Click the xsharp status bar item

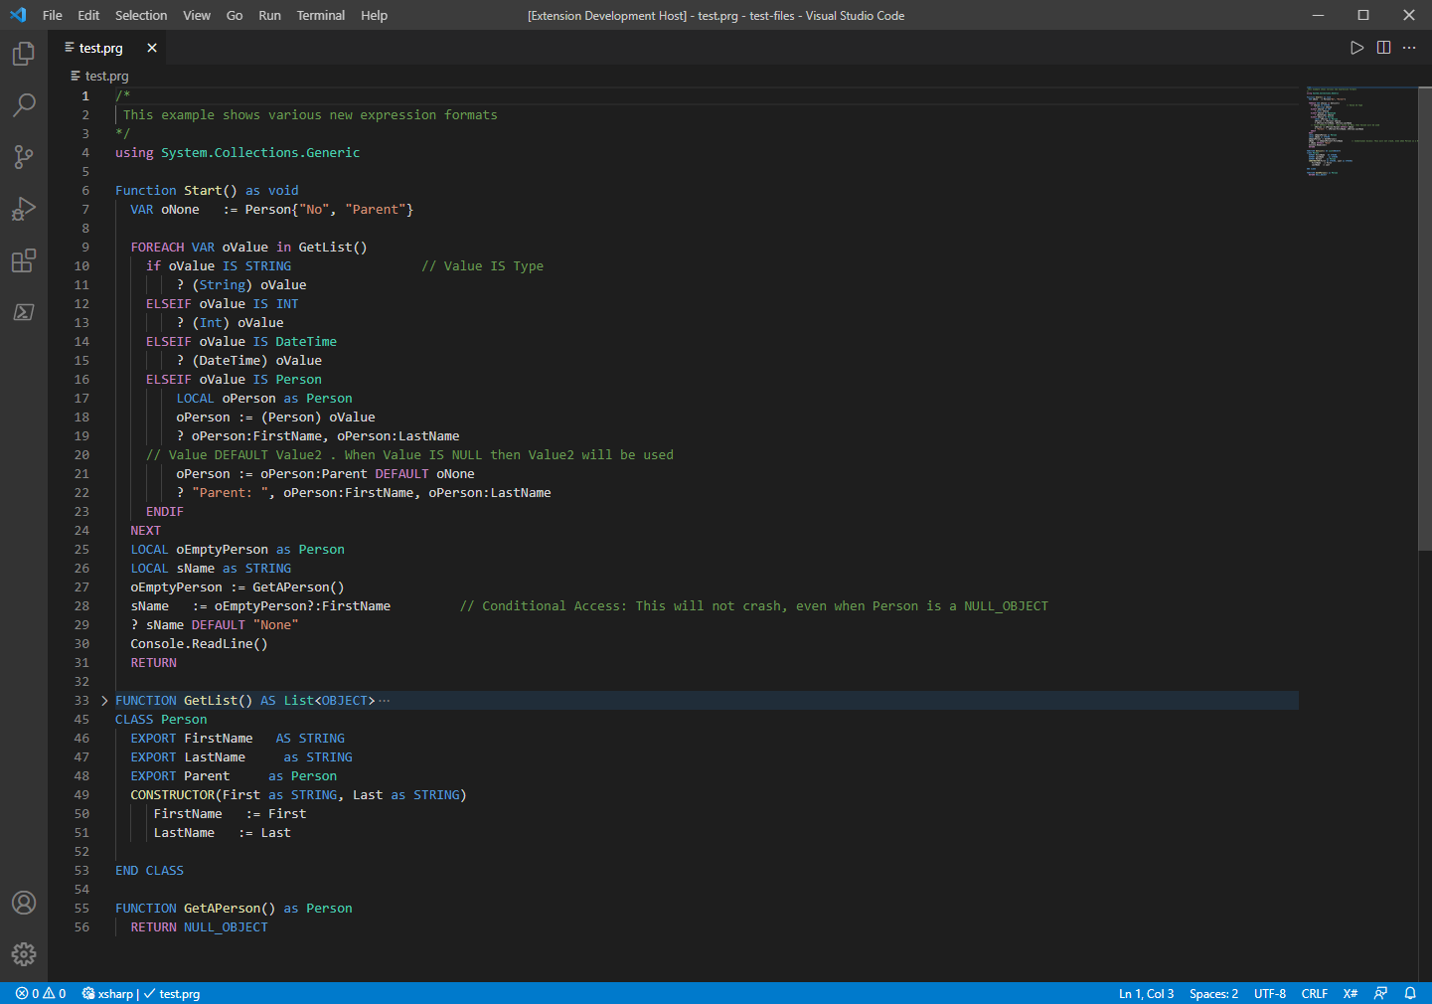(x=107, y=993)
